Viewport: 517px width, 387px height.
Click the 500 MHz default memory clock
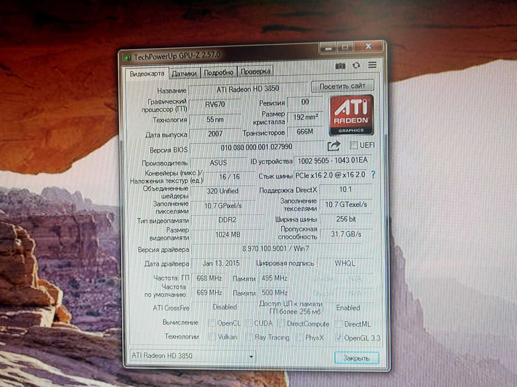tap(274, 292)
